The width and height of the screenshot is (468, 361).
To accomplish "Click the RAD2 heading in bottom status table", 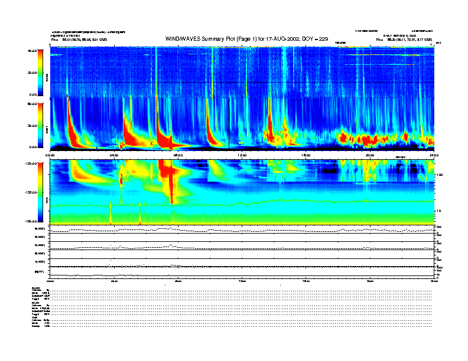I will coord(35,288).
